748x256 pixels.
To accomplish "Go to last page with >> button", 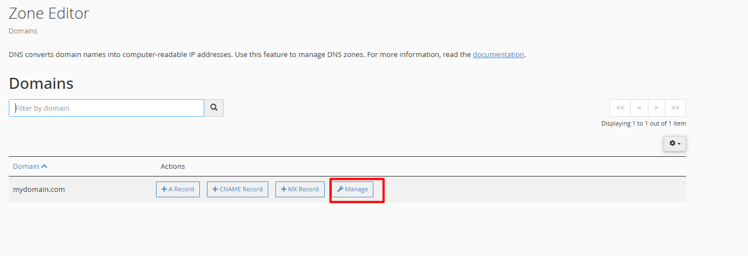I will (x=675, y=107).
